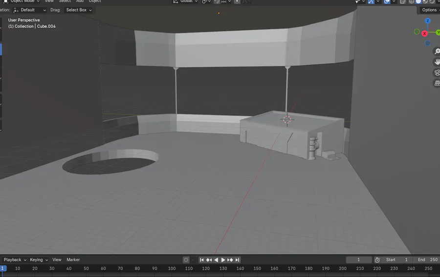This screenshot has height=277, width=440.
Task: Open the viewport Select menu
Action: (65, 1)
